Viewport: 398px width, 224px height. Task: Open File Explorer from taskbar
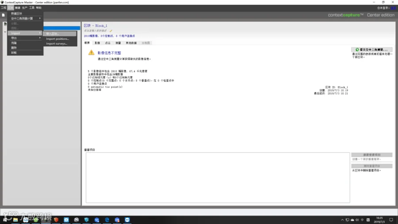pyautogui.click(x=15, y=220)
